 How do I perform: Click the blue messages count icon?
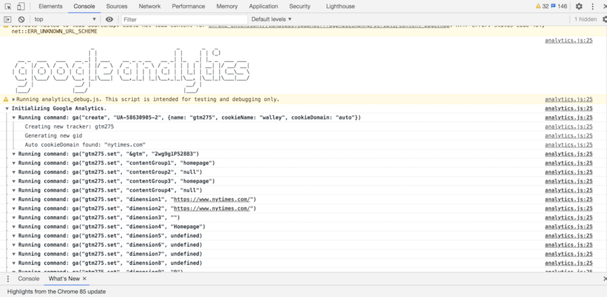(x=554, y=6)
